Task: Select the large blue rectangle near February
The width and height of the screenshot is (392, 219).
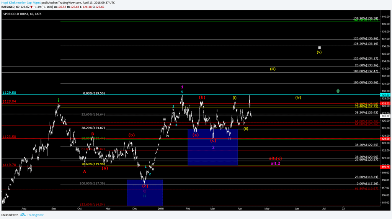Action: tap(212, 147)
